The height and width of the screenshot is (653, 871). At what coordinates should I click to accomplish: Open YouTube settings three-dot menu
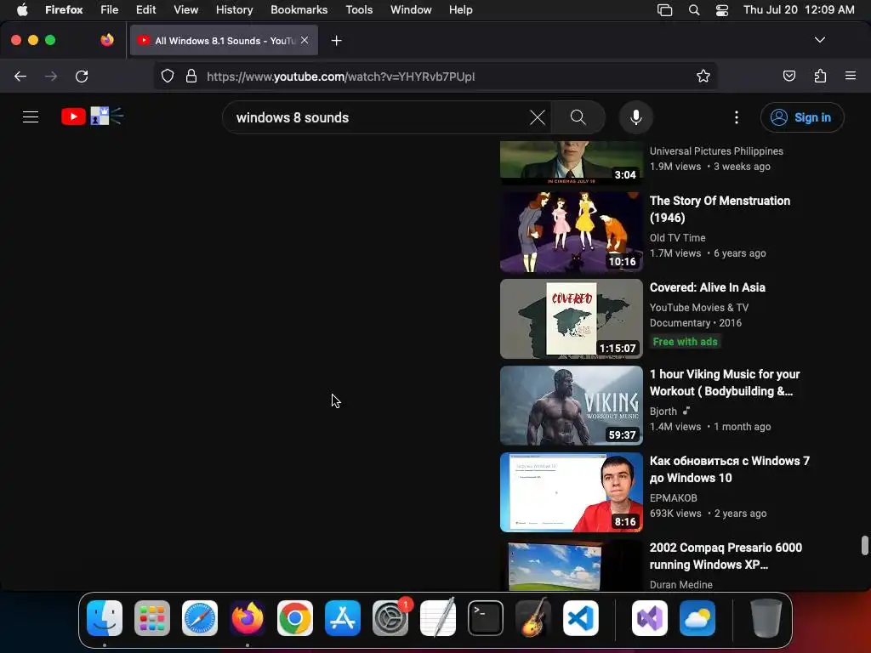click(737, 117)
